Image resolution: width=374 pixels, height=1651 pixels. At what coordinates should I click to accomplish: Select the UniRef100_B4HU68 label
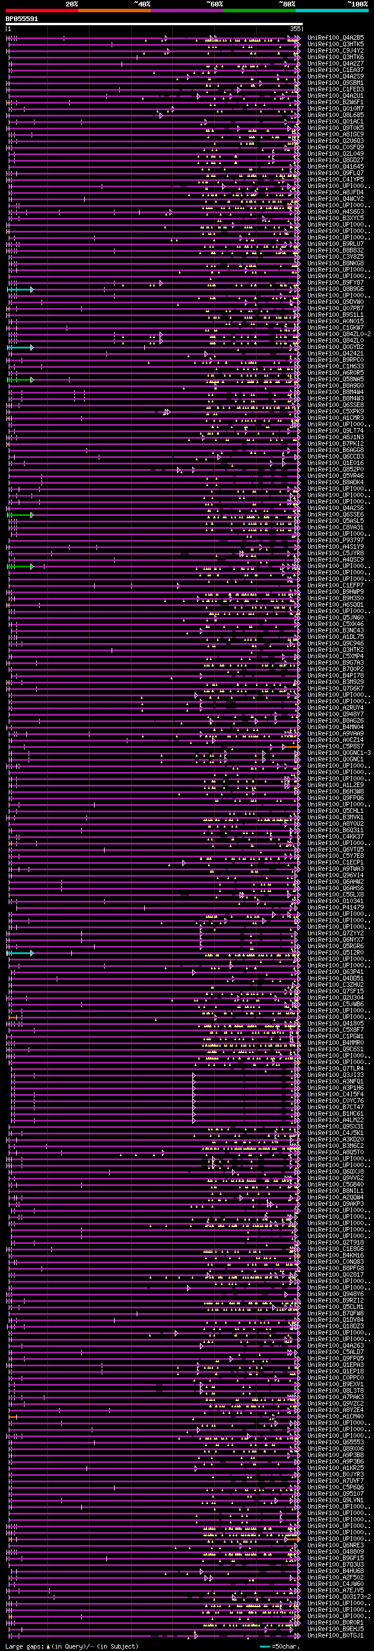(335, 1571)
